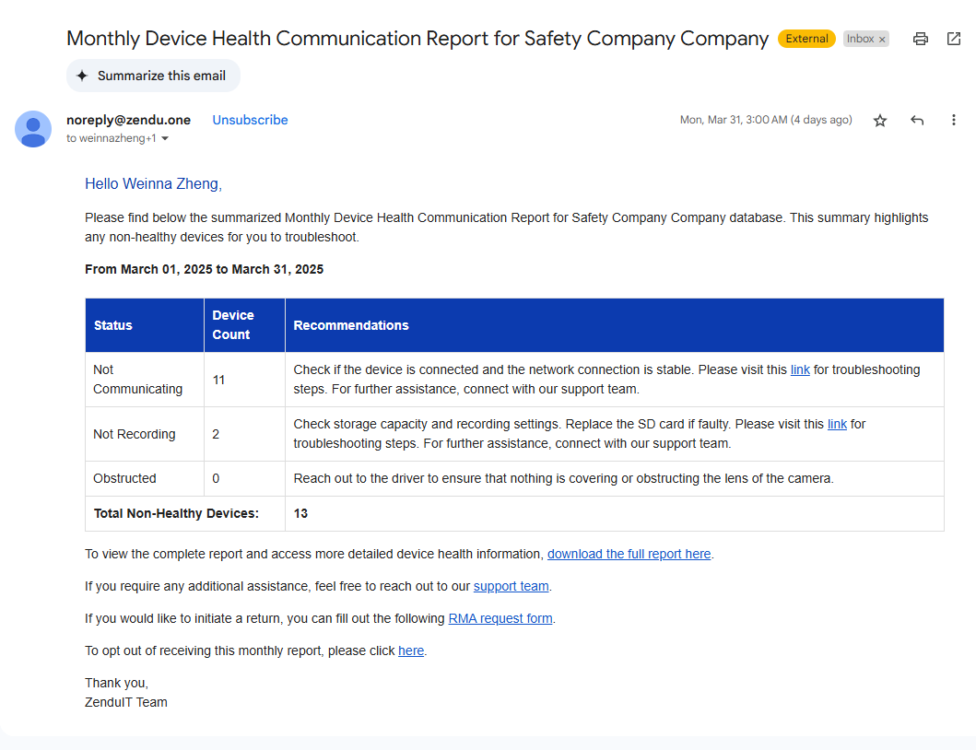The height and width of the screenshot is (750, 976).
Task: Click Summarize this email button
Action: click(x=153, y=76)
